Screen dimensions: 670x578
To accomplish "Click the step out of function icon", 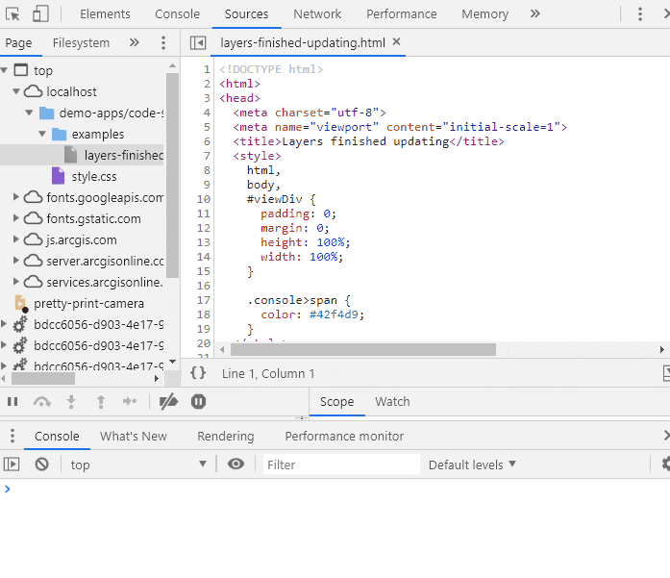I will 101,401.
